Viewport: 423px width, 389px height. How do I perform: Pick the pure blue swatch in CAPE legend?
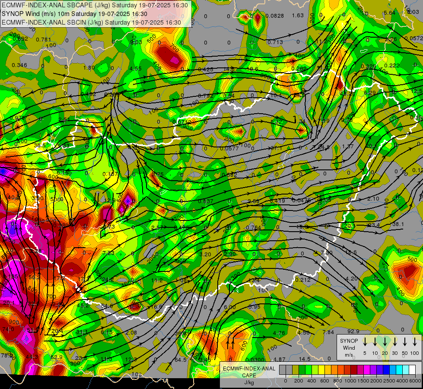pos(386,370)
